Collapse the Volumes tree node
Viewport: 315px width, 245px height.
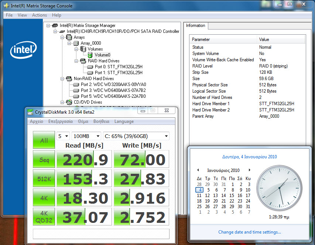pyautogui.click(x=76, y=49)
